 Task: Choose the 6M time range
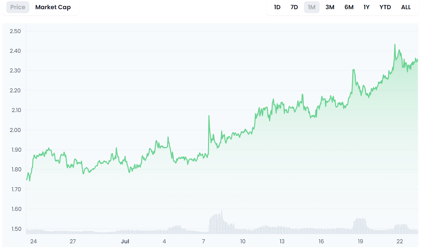pos(349,7)
